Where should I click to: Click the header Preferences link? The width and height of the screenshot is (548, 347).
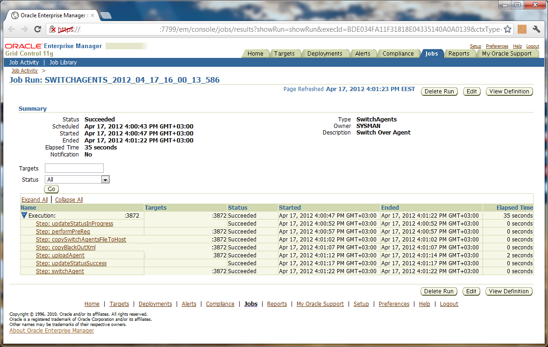click(x=497, y=46)
